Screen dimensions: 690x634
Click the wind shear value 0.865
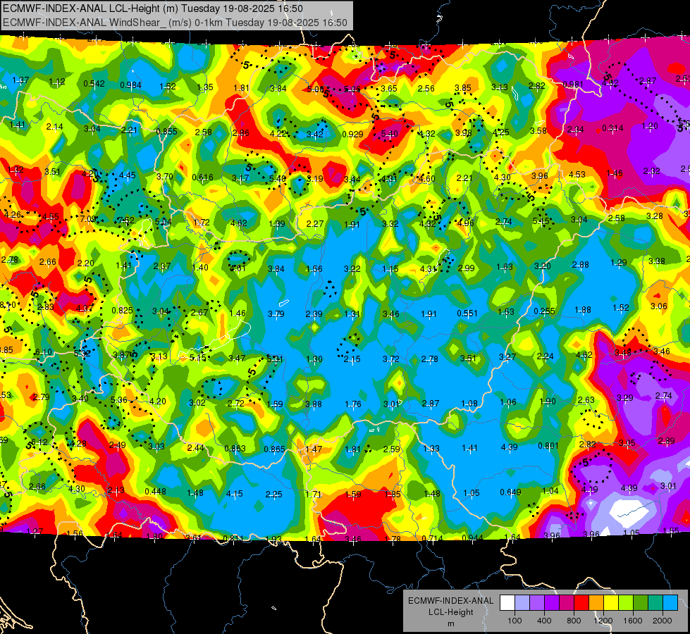[275, 449]
